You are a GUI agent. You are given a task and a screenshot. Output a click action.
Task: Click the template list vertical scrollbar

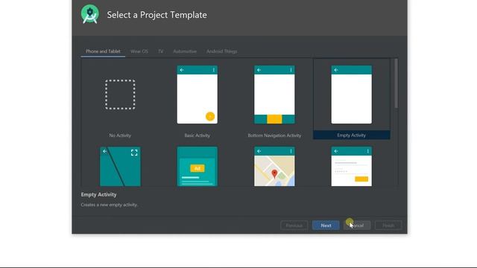396,83
